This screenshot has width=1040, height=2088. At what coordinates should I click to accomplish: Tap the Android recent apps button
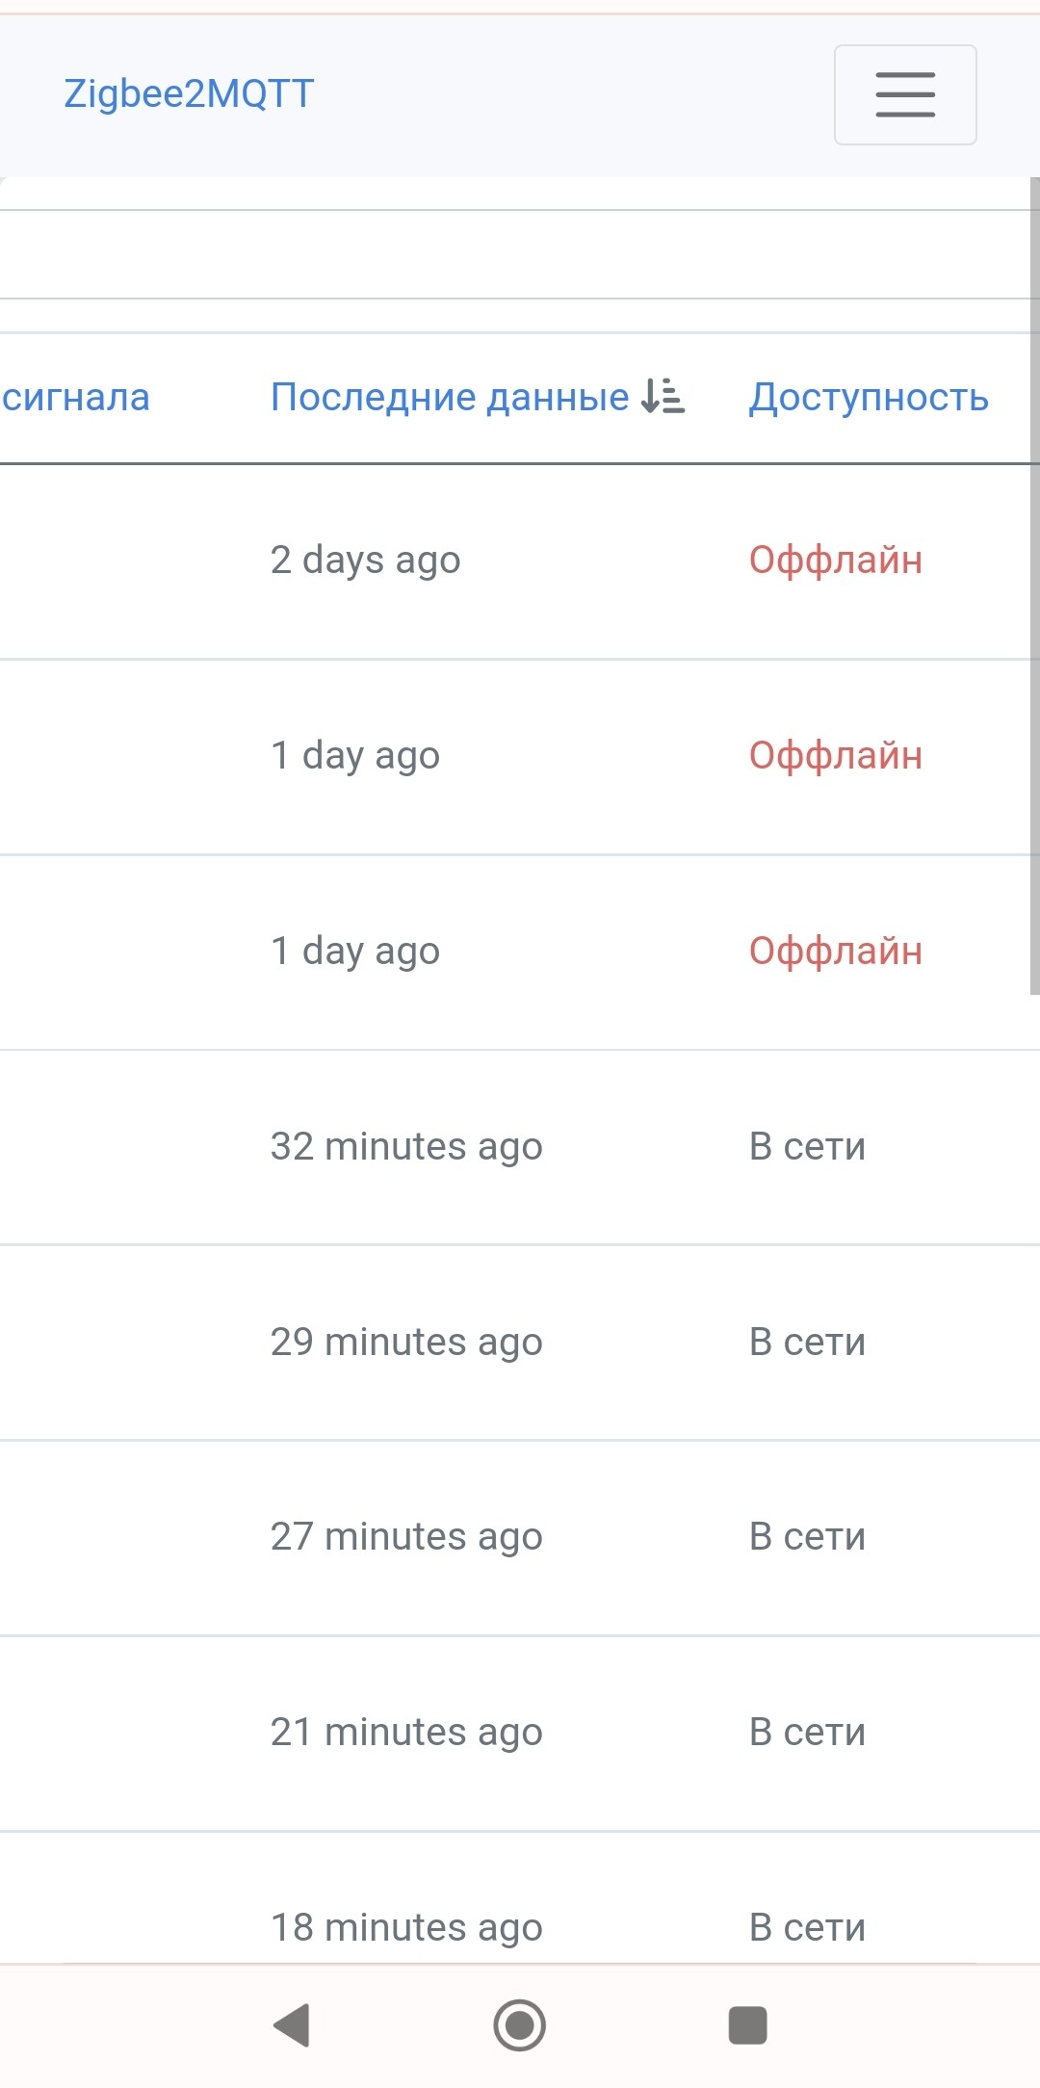pos(747,2024)
